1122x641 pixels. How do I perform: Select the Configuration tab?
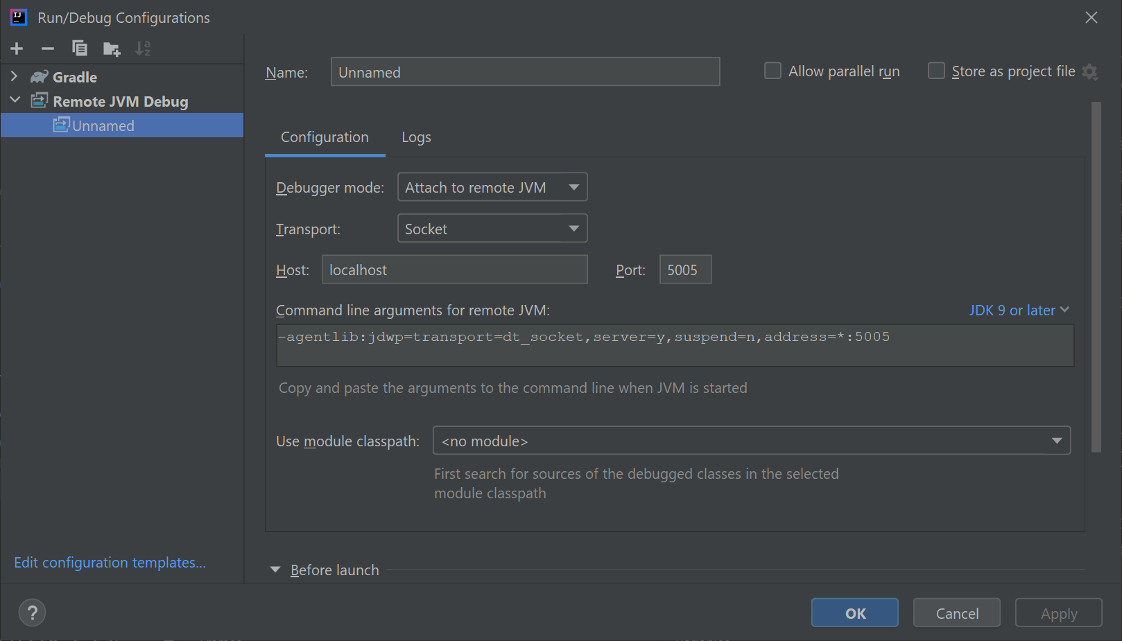[325, 137]
